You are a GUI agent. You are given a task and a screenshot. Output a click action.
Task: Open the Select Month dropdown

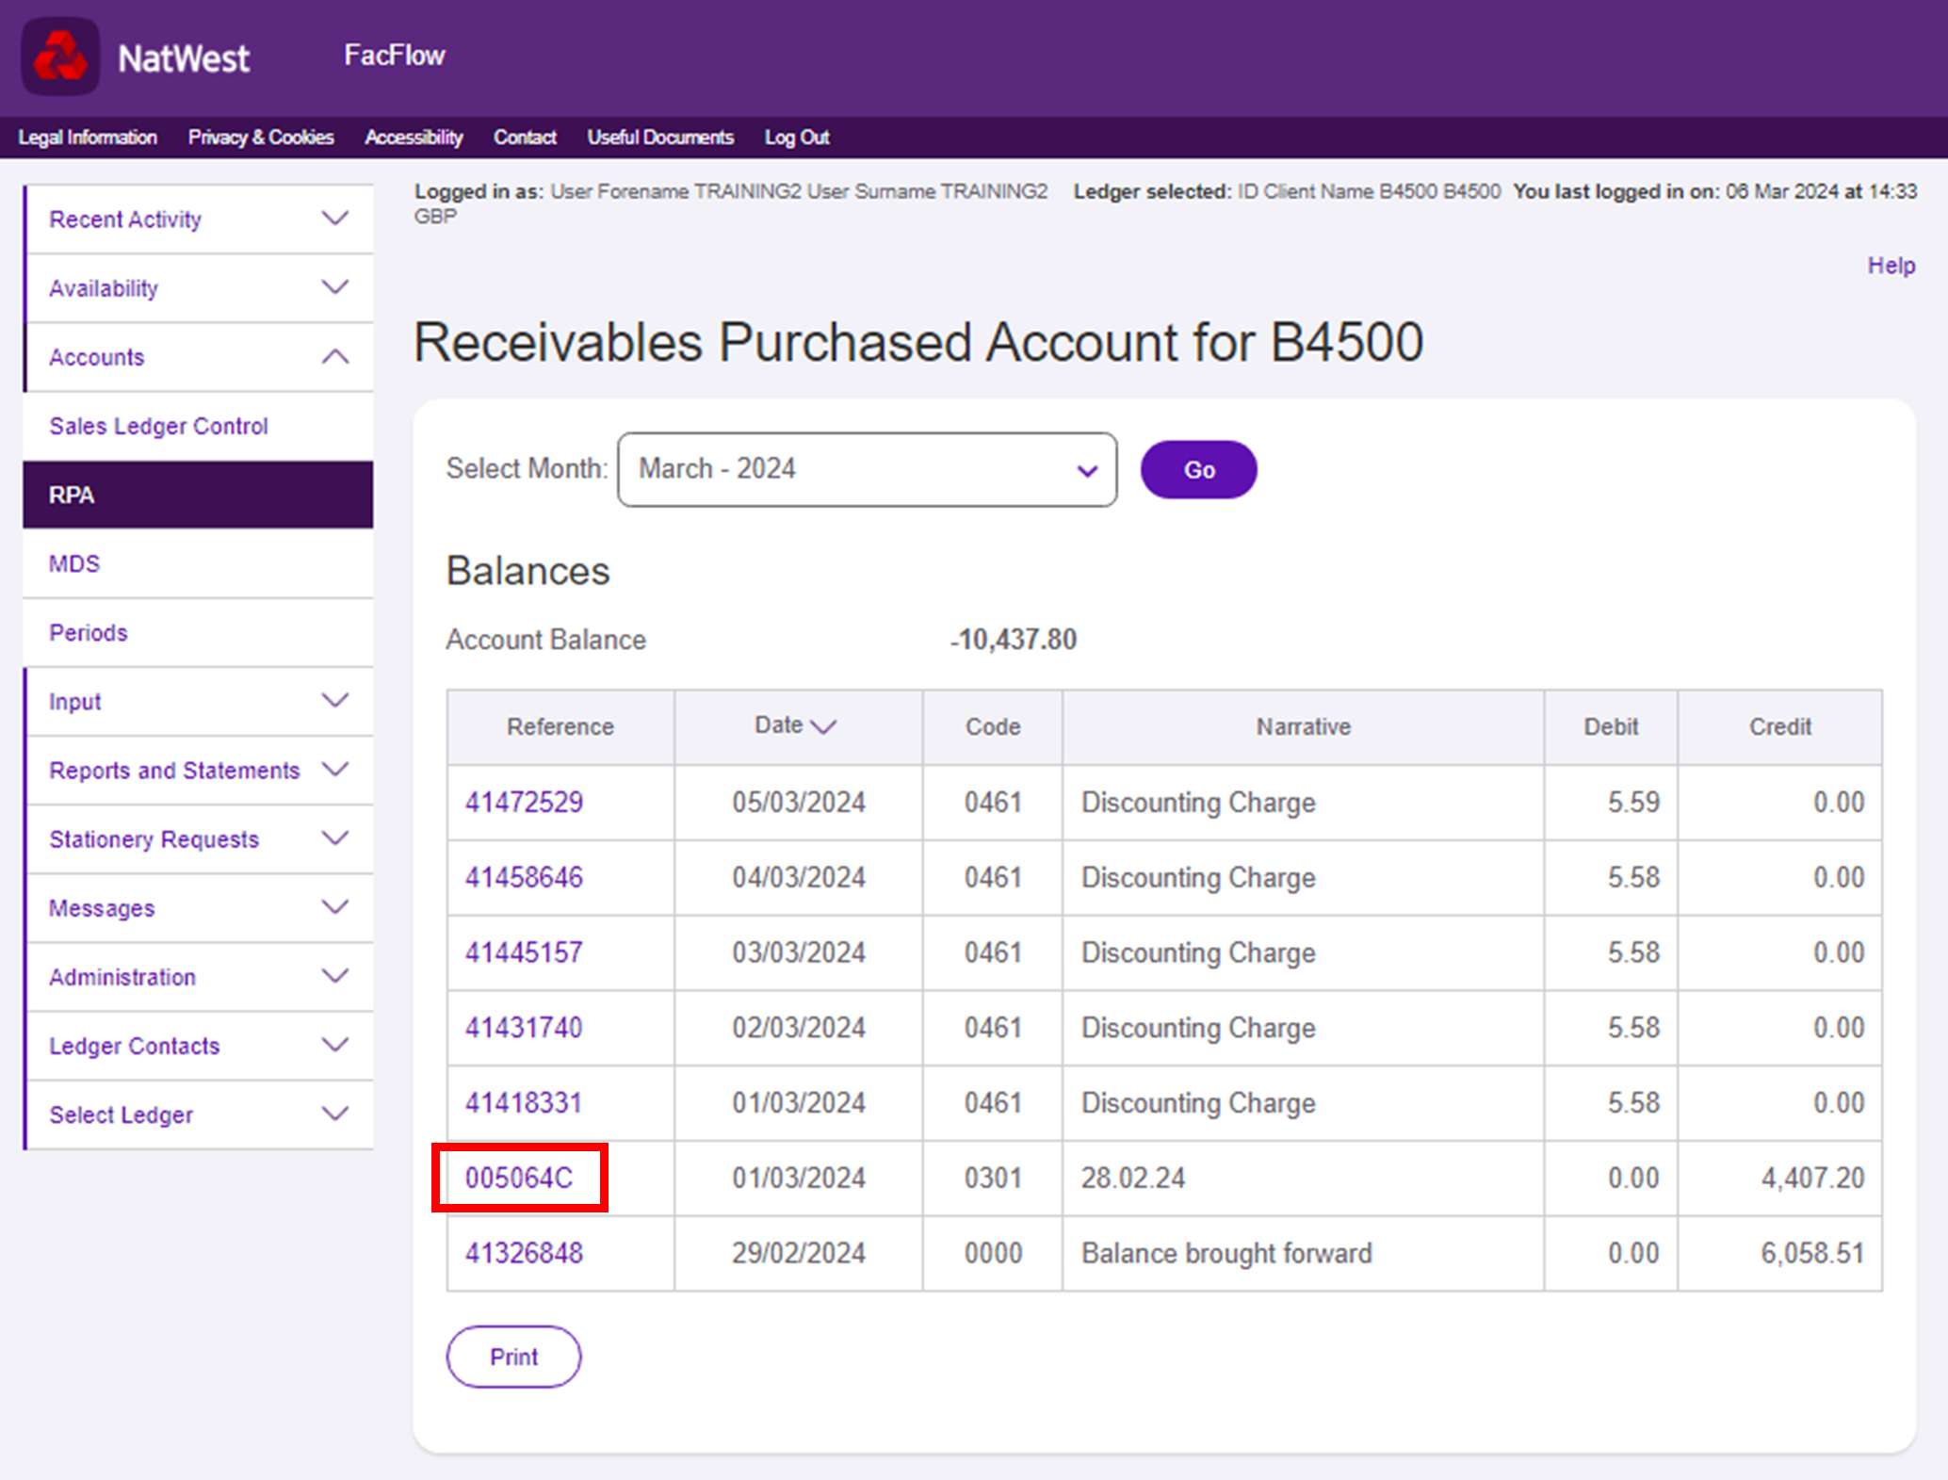coord(867,469)
